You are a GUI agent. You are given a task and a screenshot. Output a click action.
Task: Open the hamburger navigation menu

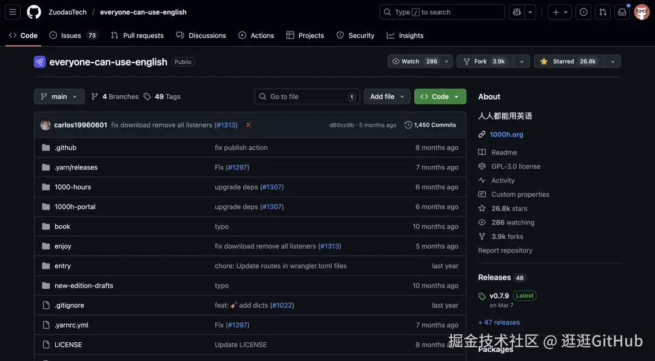point(13,12)
